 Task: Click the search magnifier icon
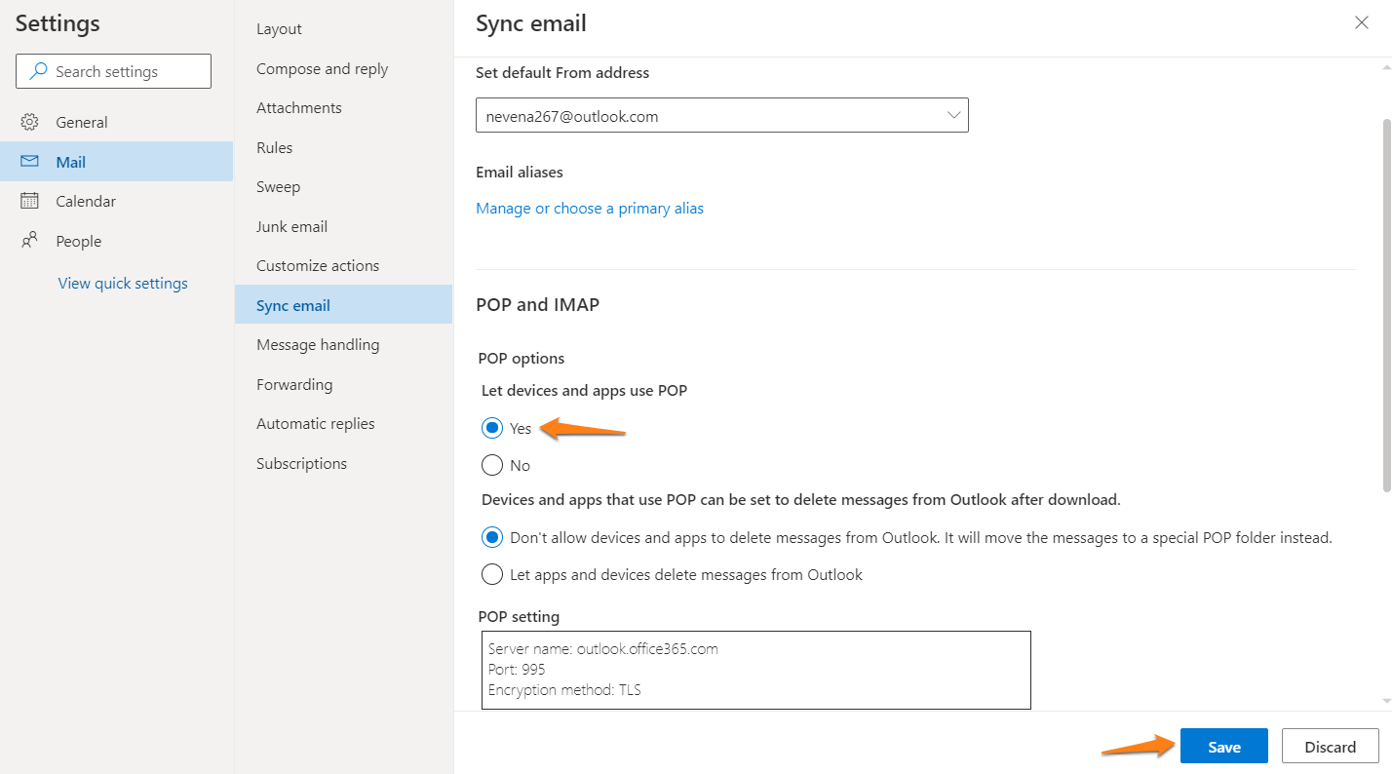tap(39, 71)
